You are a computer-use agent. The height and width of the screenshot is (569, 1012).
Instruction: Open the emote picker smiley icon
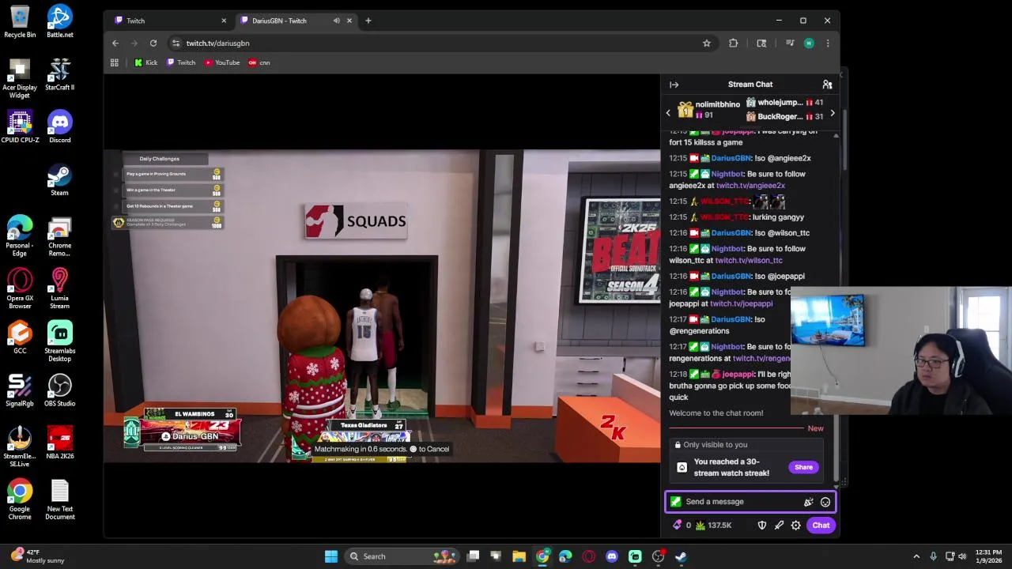pyautogui.click(x=825, y=502)
